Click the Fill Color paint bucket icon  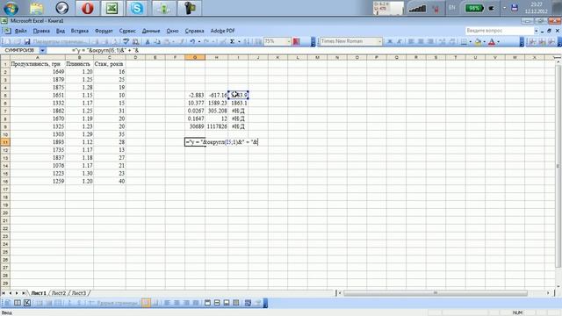478,42
